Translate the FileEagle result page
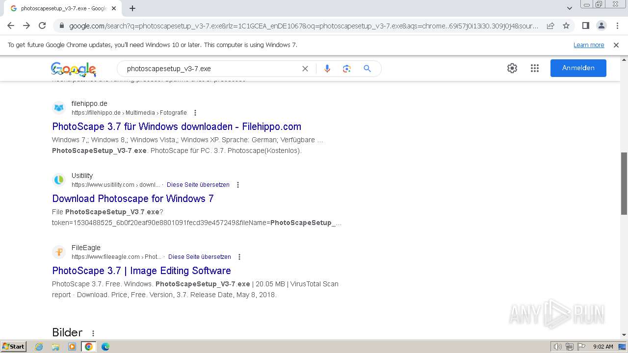The height and width of the screenshot is (353, 628). pos(200,257)
